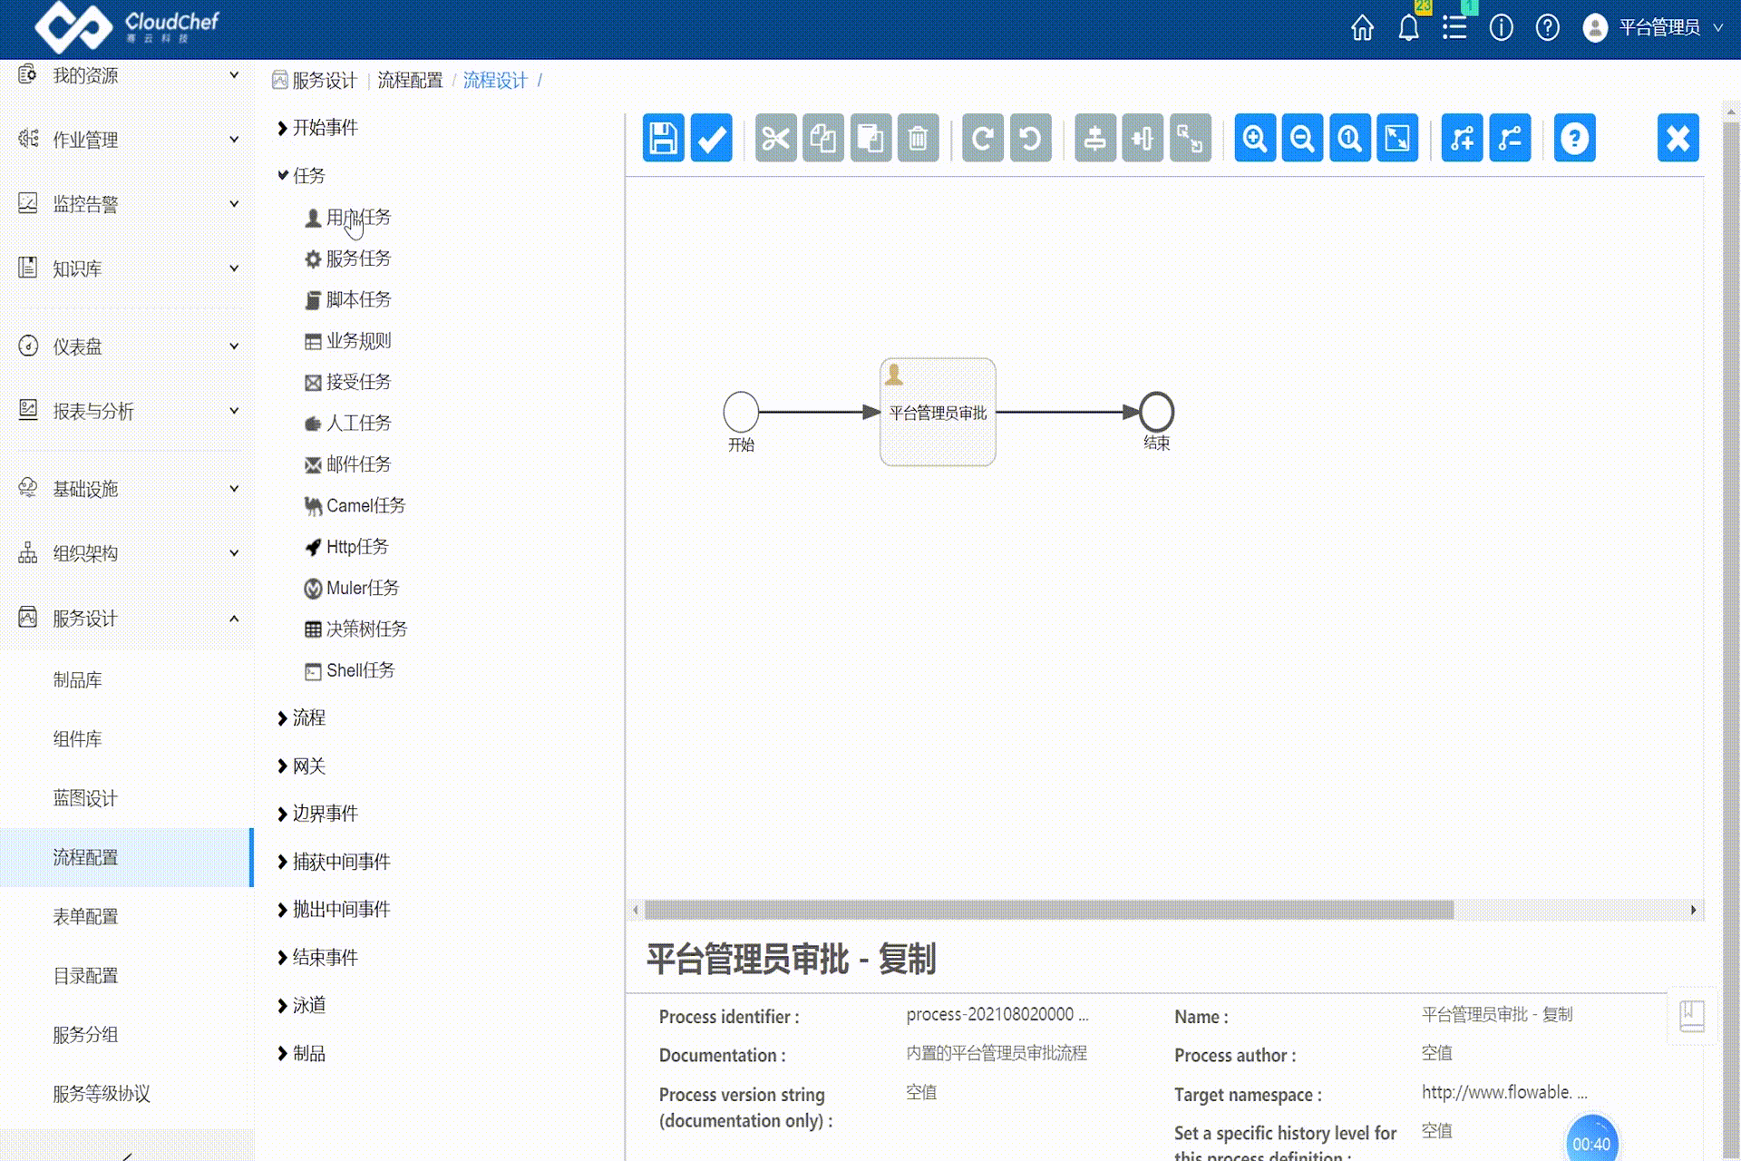
Task: Click the remove bend-point icon
Action: 1510,139
